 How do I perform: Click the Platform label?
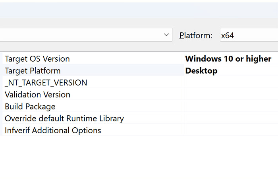click(x=196, y=35)
